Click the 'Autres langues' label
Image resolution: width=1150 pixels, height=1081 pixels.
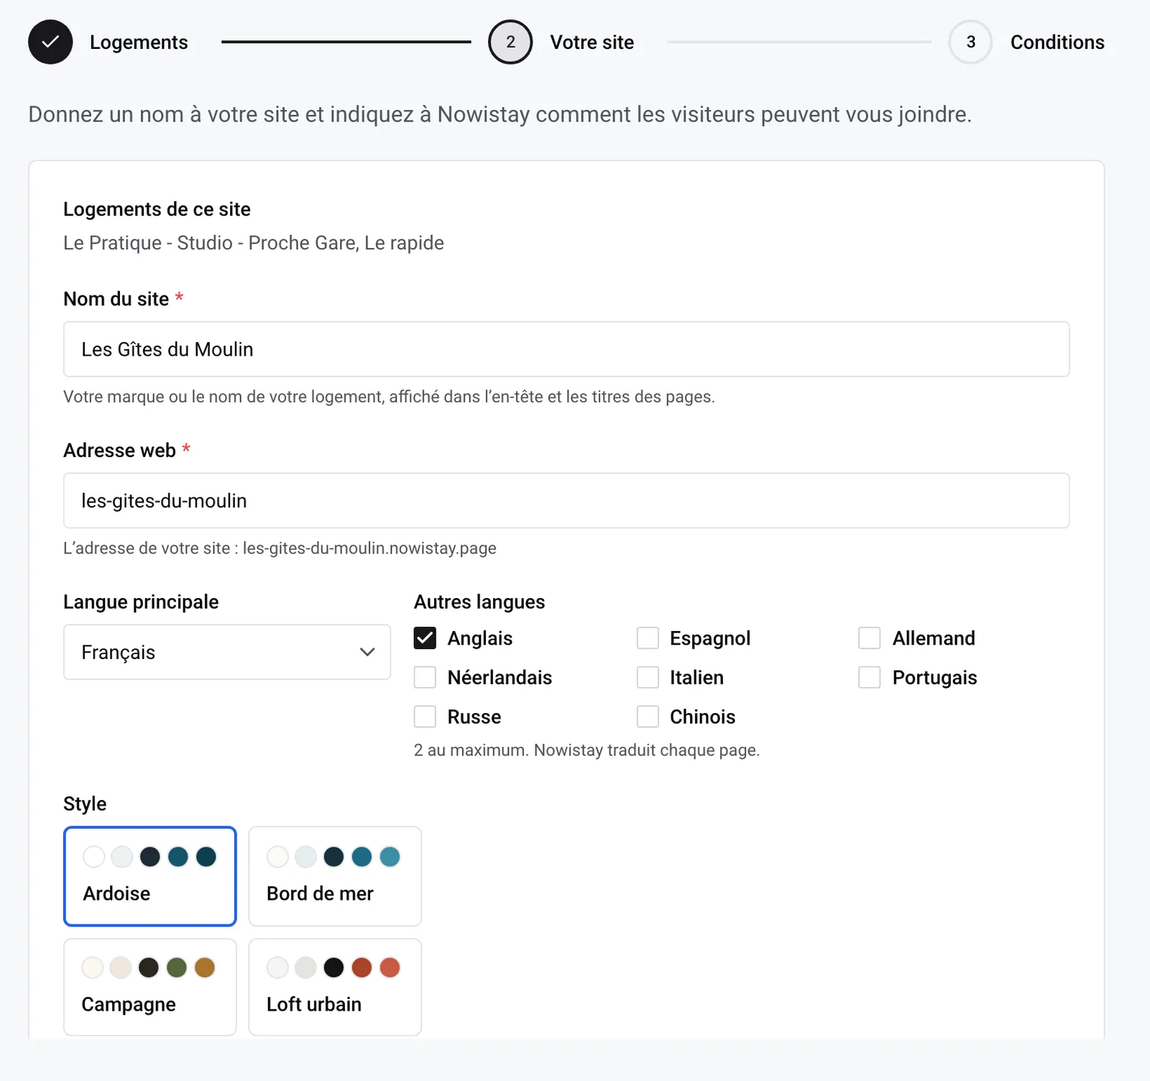[x=479, y=602]
